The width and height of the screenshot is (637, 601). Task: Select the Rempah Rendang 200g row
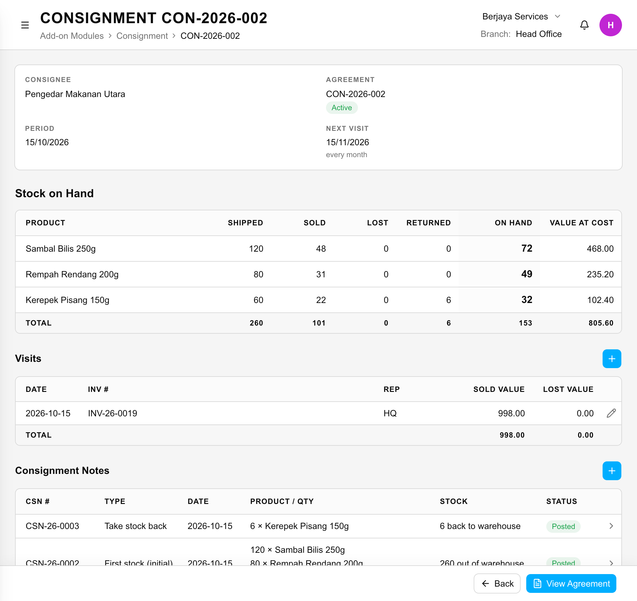[x=318, y=274]
